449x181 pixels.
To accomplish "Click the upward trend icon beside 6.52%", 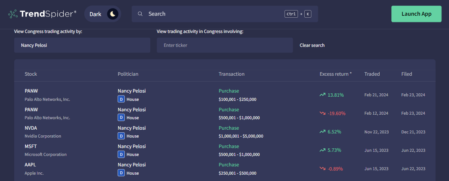I will click(x=322, y=132).
